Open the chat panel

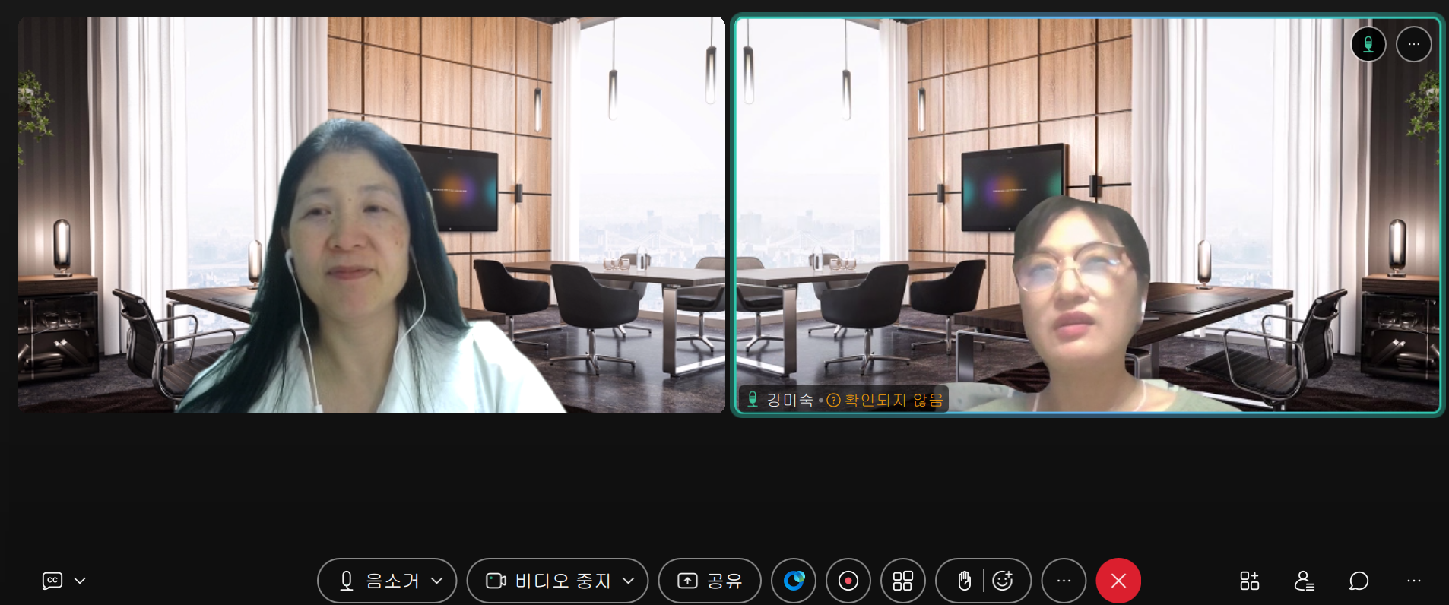click(1359, 581)
